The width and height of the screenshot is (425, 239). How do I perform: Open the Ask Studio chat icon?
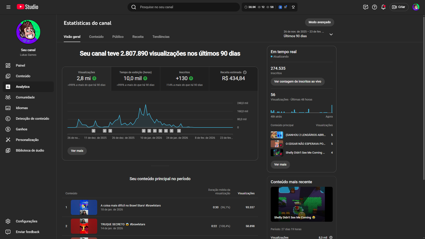pyautogui.click(x=365, y=7)
